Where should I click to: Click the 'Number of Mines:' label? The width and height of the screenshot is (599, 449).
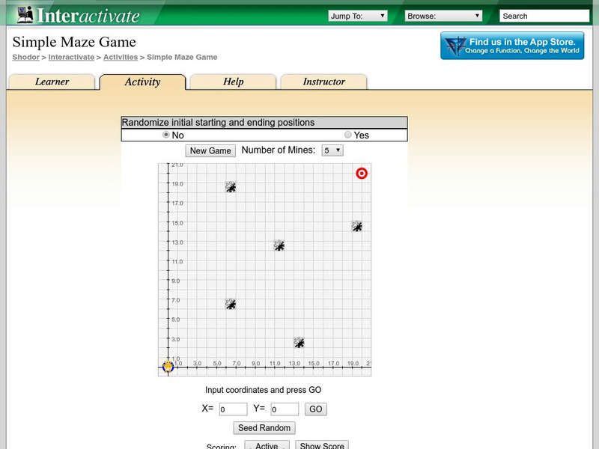pyautogui.click(x=279, y=150)
